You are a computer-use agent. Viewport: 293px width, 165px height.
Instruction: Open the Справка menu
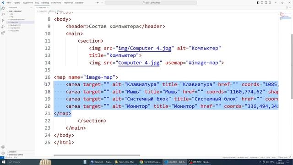tap(79, 3)
